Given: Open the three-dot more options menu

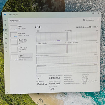Looking at the screenshot, I should pos(98,20).
